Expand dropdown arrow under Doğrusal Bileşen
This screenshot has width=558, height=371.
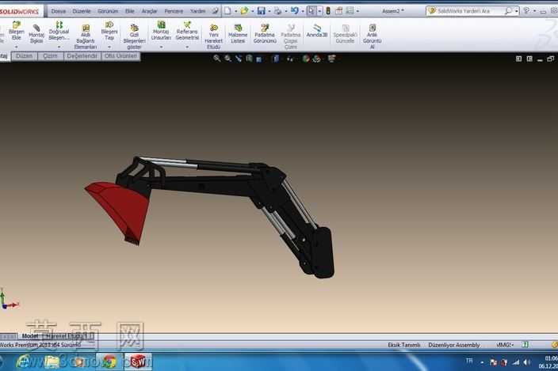[59, 47]
